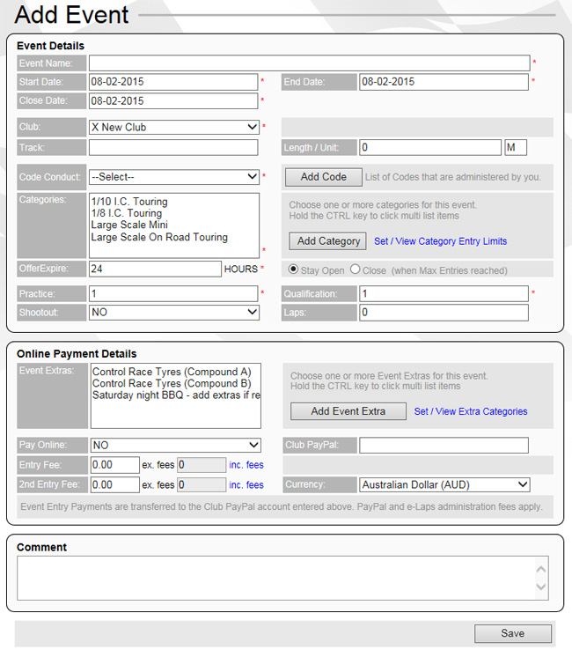Click the 2nd Entry Fee inc. fees grey box
572x657 pixels.
(202, 484)
